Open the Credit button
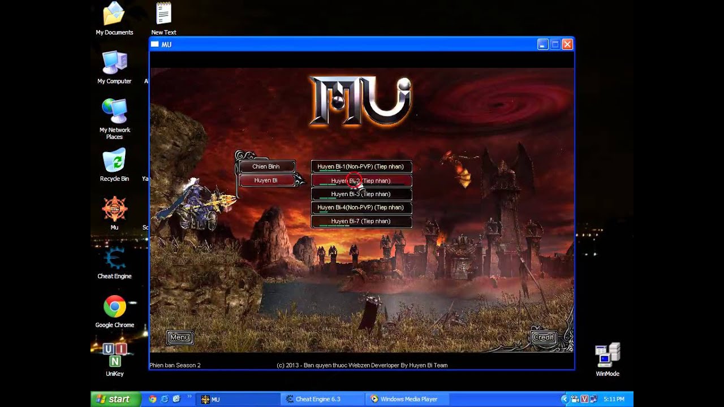Screen dimensions: 724x407 coord(544,337)
